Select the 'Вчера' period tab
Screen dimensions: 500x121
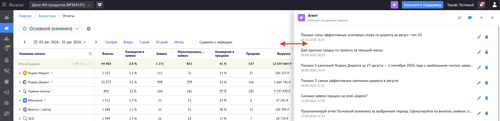[x=128, y=42]
